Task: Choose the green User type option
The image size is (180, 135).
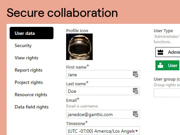Action: point(167,65)
